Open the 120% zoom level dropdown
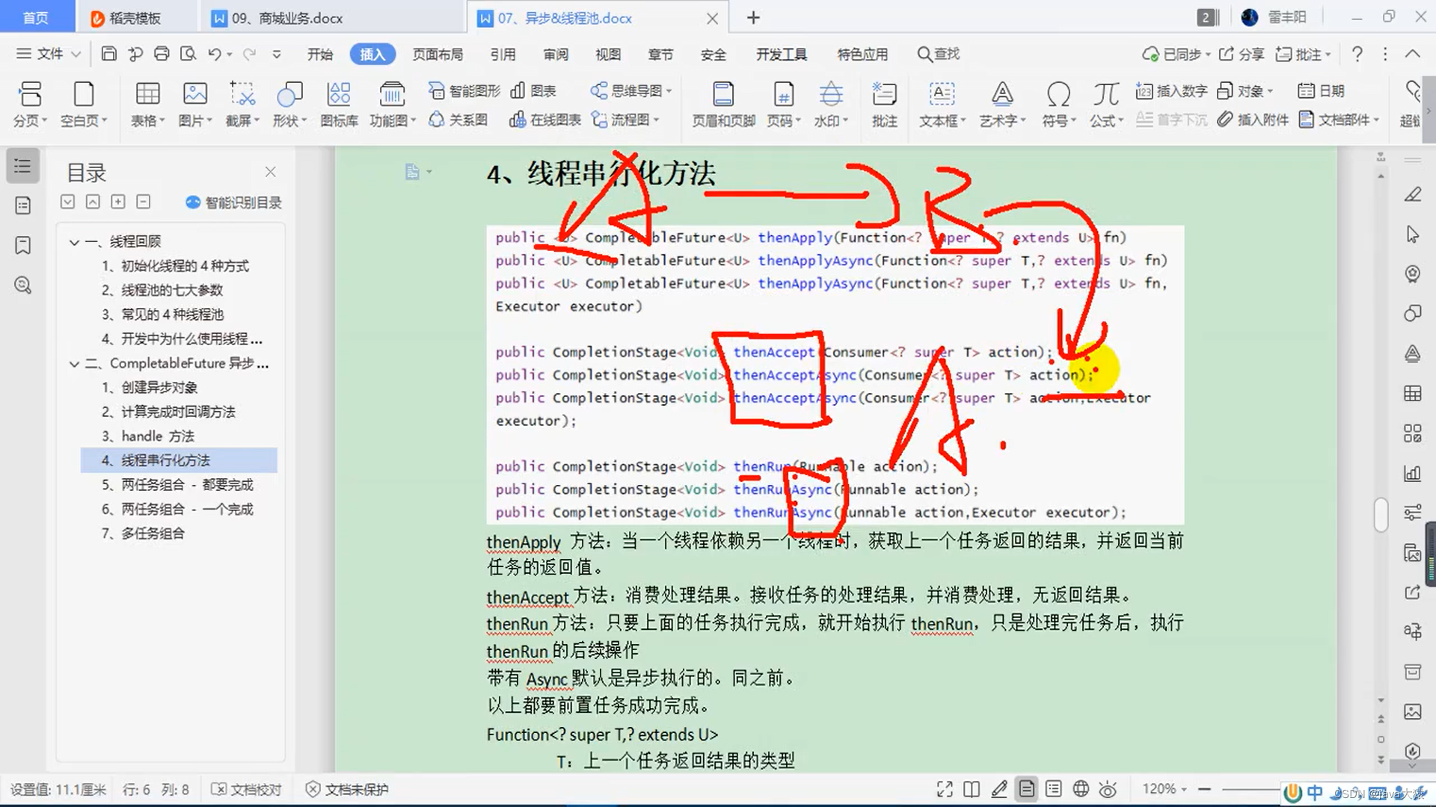The height and width of the screenshot is (807, 1436). click(1165, 789)
